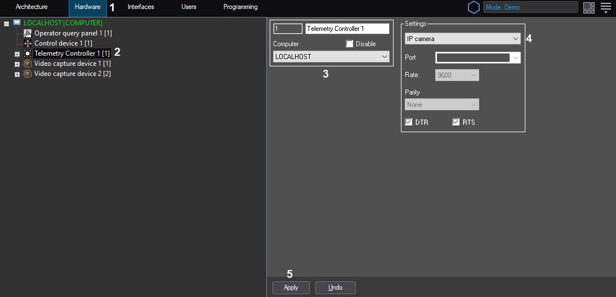The height and width of the screenshot is (297, 616).
Task: Select LOCALHOST [COMPUTER] in tree
Action: [63, 23]
